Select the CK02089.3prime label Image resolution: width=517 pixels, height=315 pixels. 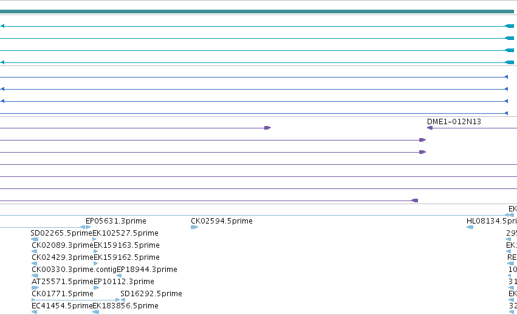pos(63,245)
